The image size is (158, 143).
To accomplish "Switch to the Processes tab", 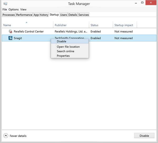I will click(x=9, y=15).
